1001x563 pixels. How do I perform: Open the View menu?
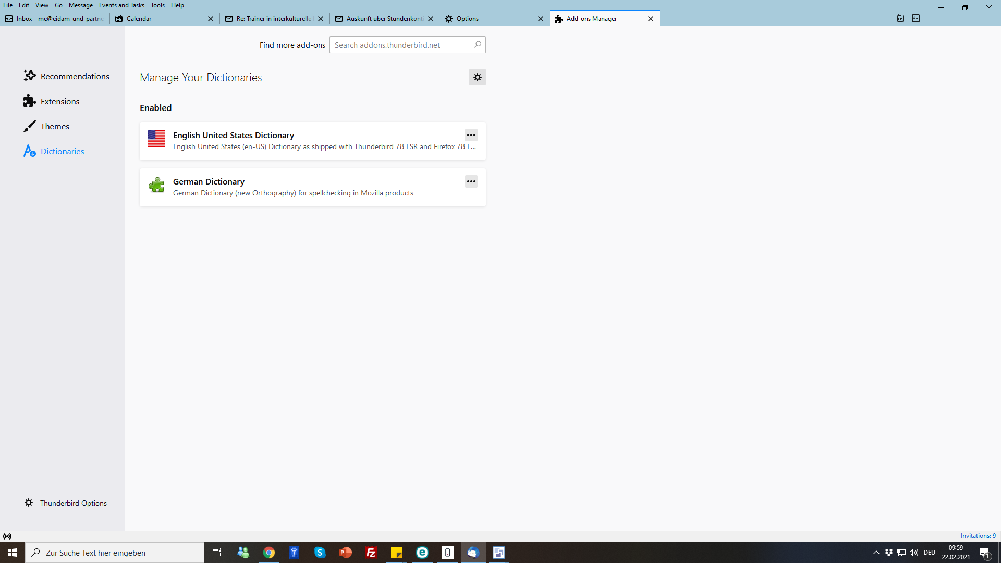42,5
